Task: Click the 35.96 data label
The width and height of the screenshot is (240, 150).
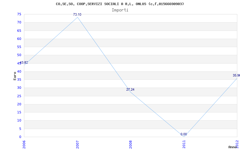Action: coord(236,76)
